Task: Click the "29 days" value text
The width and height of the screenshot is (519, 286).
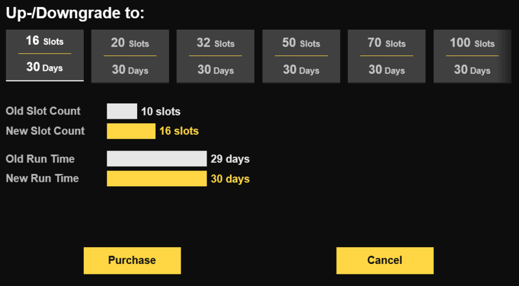Action: tap(230, 159)
